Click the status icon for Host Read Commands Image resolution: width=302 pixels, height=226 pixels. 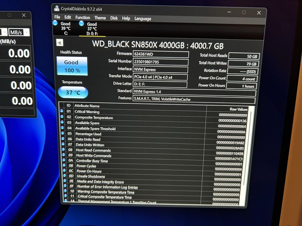(x=63, y=149)
